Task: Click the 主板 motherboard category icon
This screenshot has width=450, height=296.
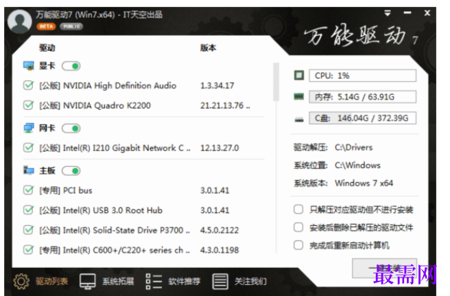Action: point(28,170)
